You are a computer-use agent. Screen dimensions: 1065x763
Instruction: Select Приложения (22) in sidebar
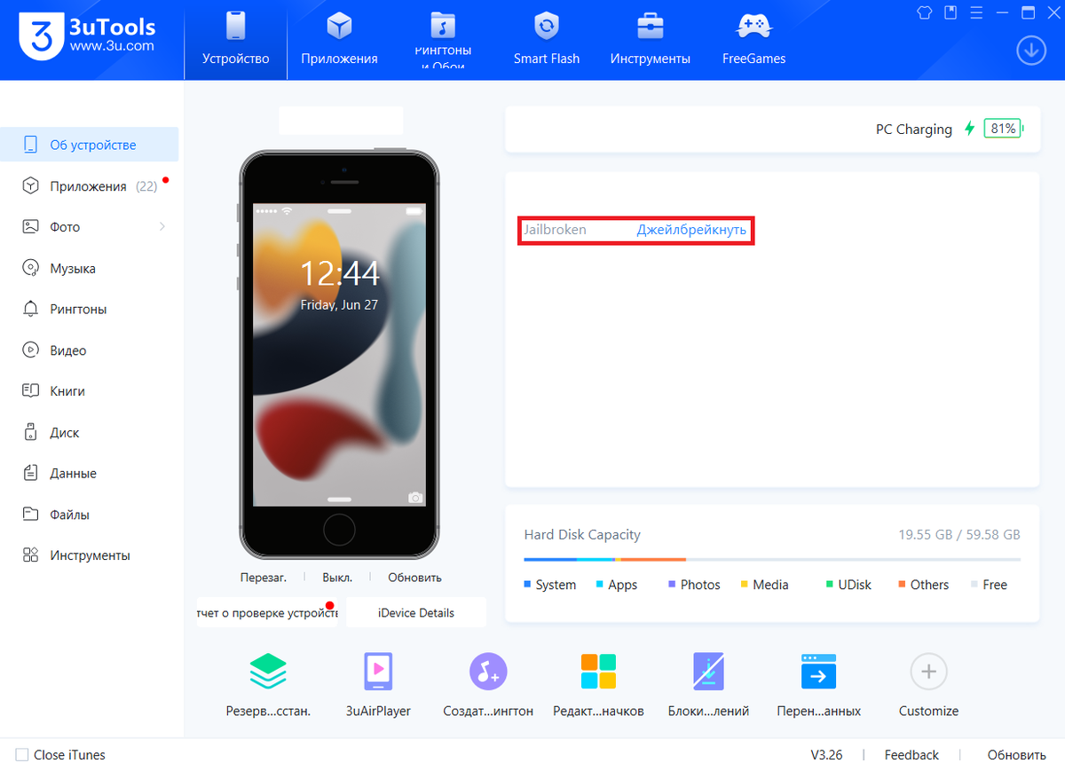point(89,186)
